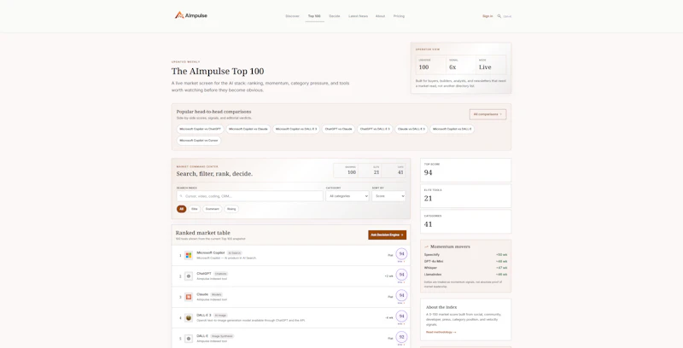Open the Top 100 nav tab

pos(314,16)
